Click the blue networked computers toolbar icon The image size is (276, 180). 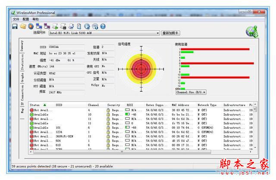click(39, 26)
